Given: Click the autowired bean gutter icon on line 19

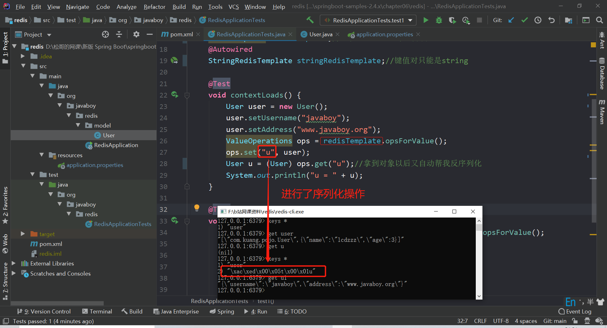Looking at the screenshot, I should point(174,60).
